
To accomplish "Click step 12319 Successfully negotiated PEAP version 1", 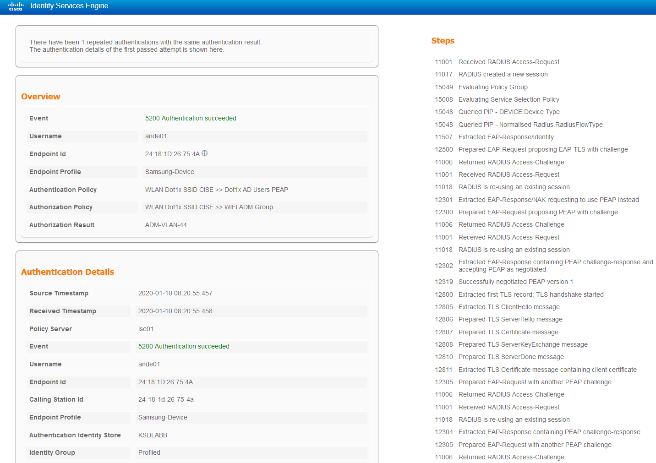I will [515, 282].
